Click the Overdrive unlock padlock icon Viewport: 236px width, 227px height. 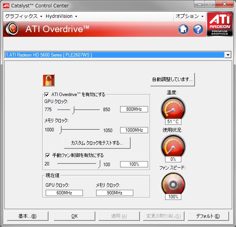(x=48, y=80)
